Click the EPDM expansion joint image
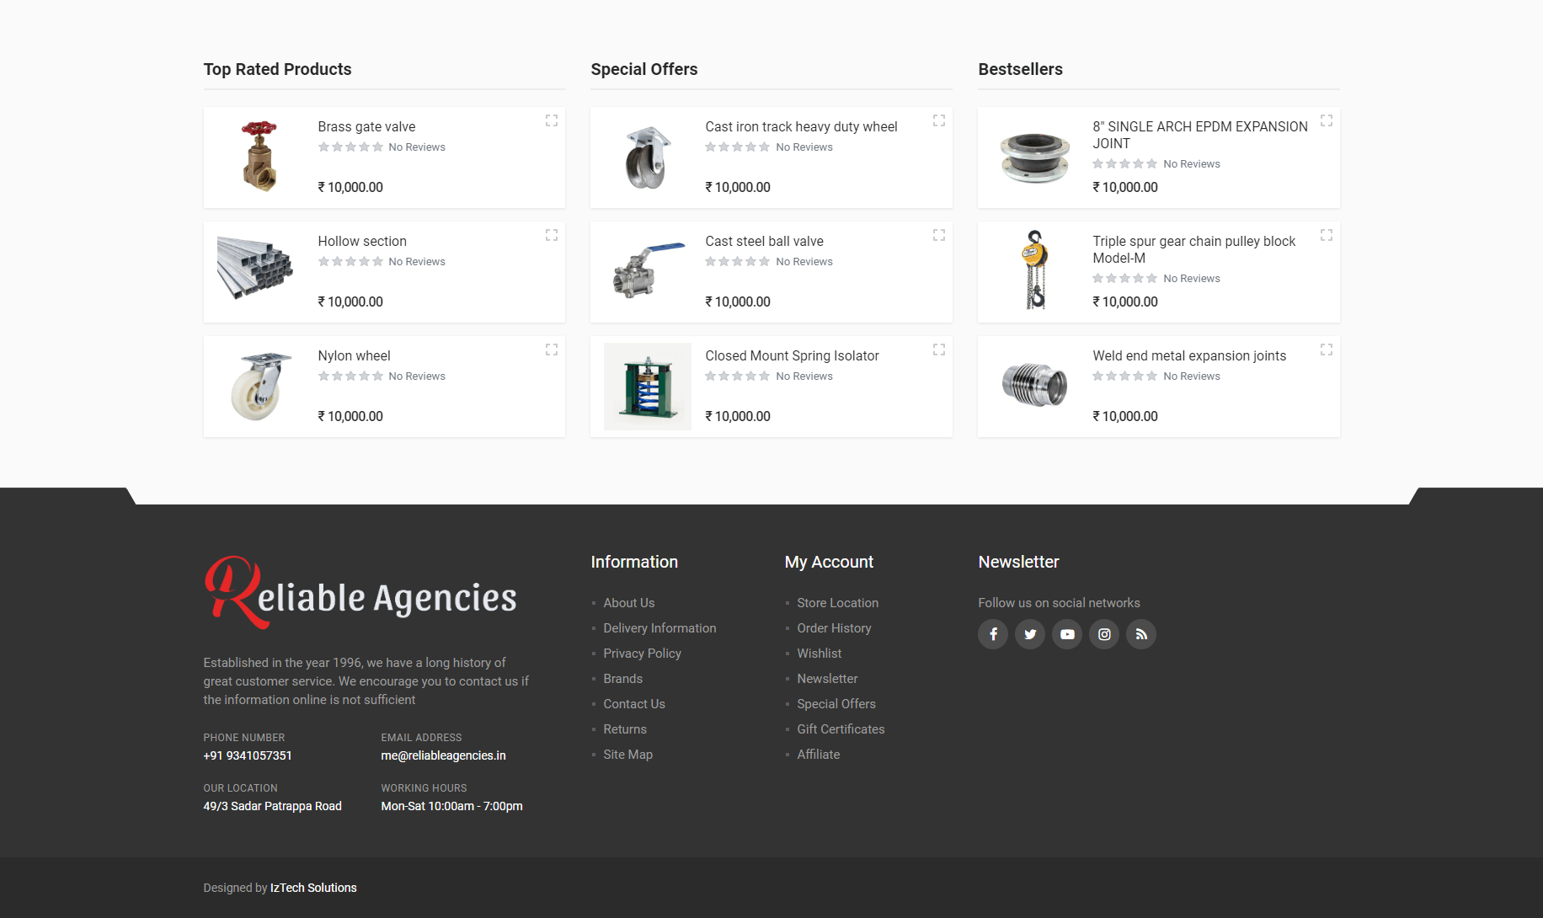 coord(1035,157)
